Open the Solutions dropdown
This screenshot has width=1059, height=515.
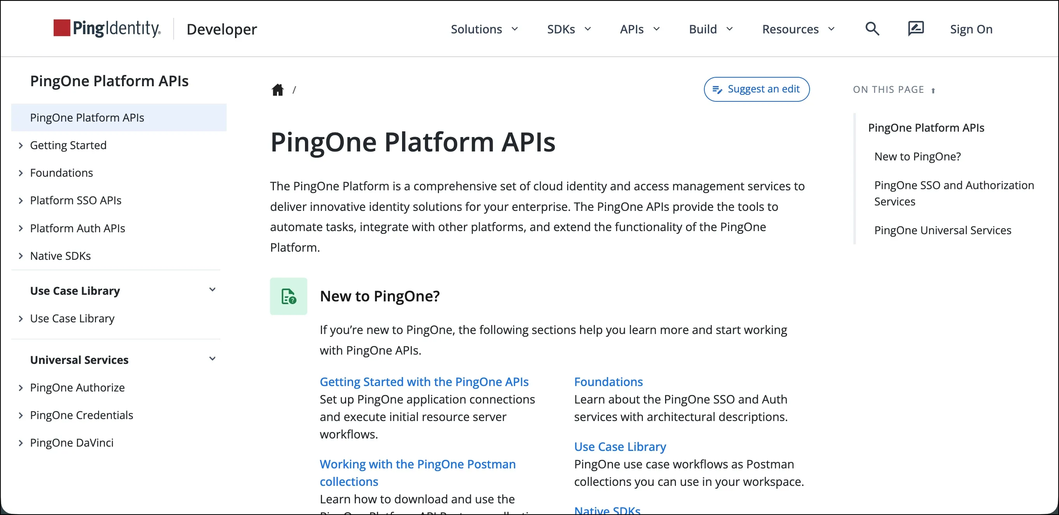point(484,29)
